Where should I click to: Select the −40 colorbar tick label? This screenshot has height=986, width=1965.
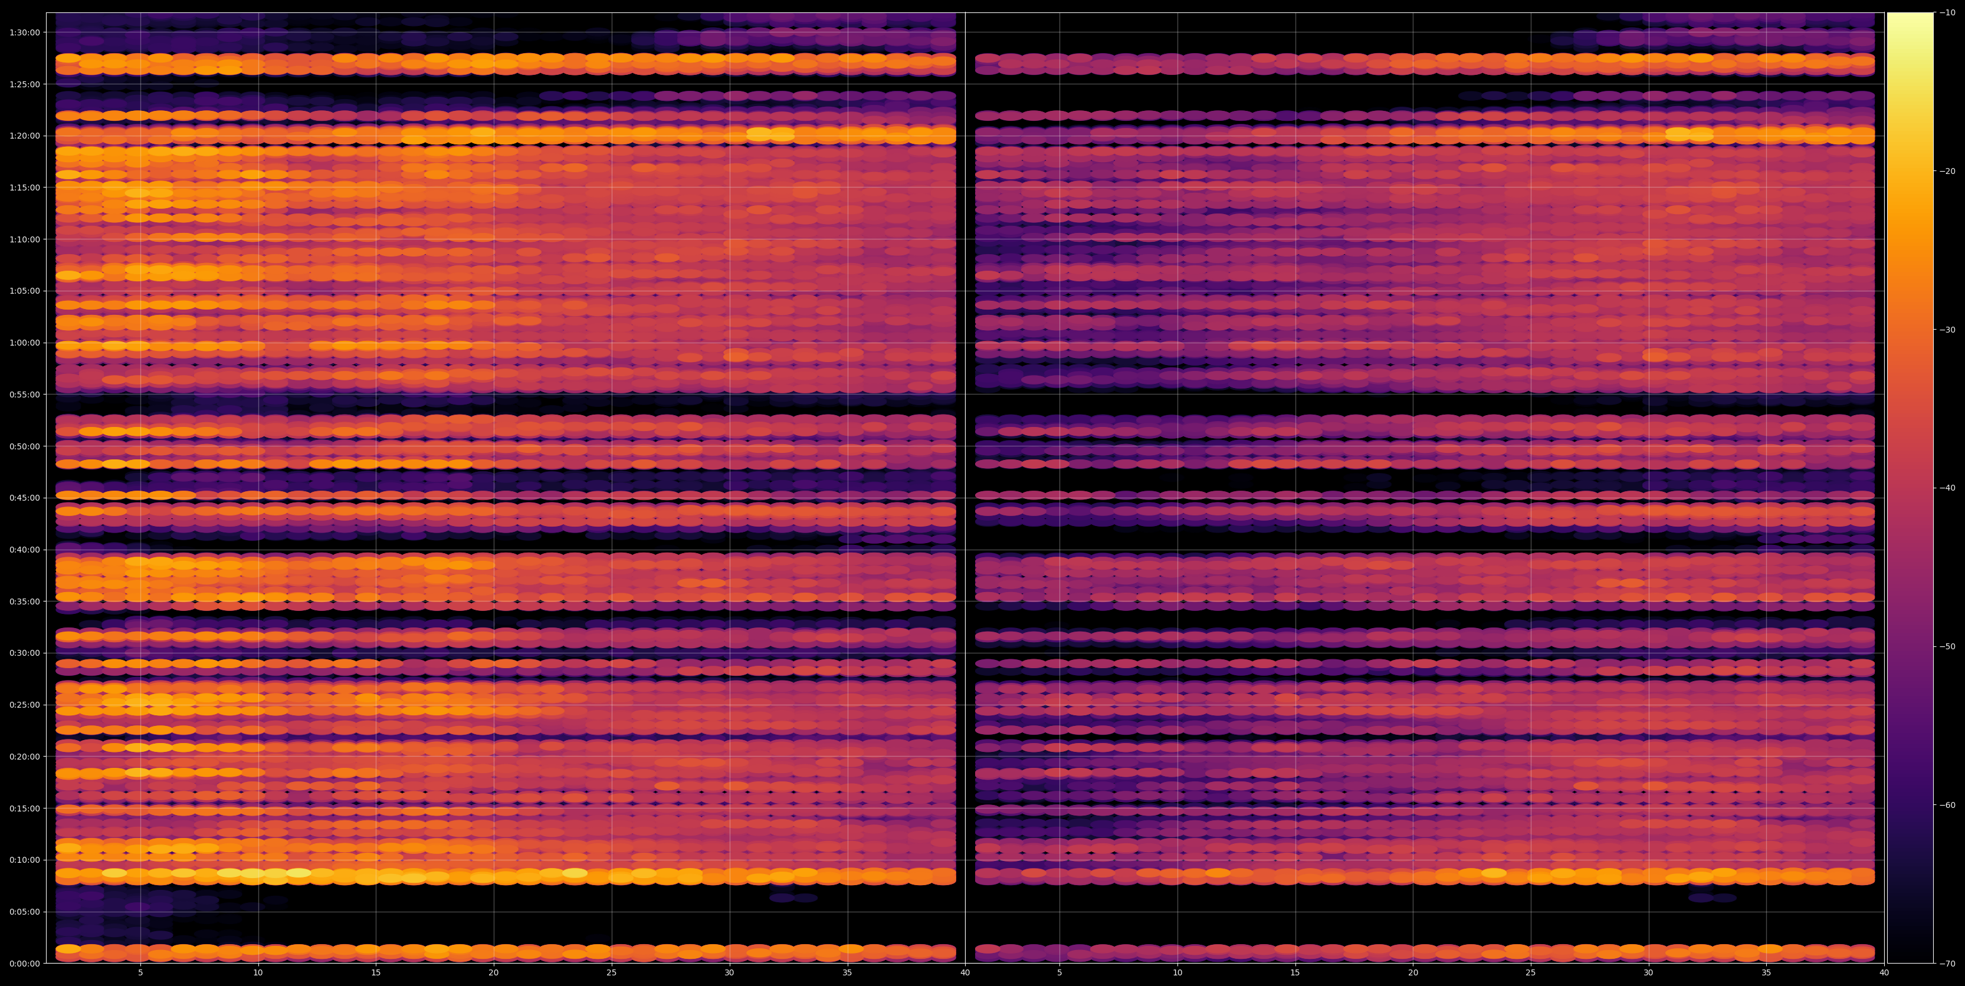pos(1947,488)
